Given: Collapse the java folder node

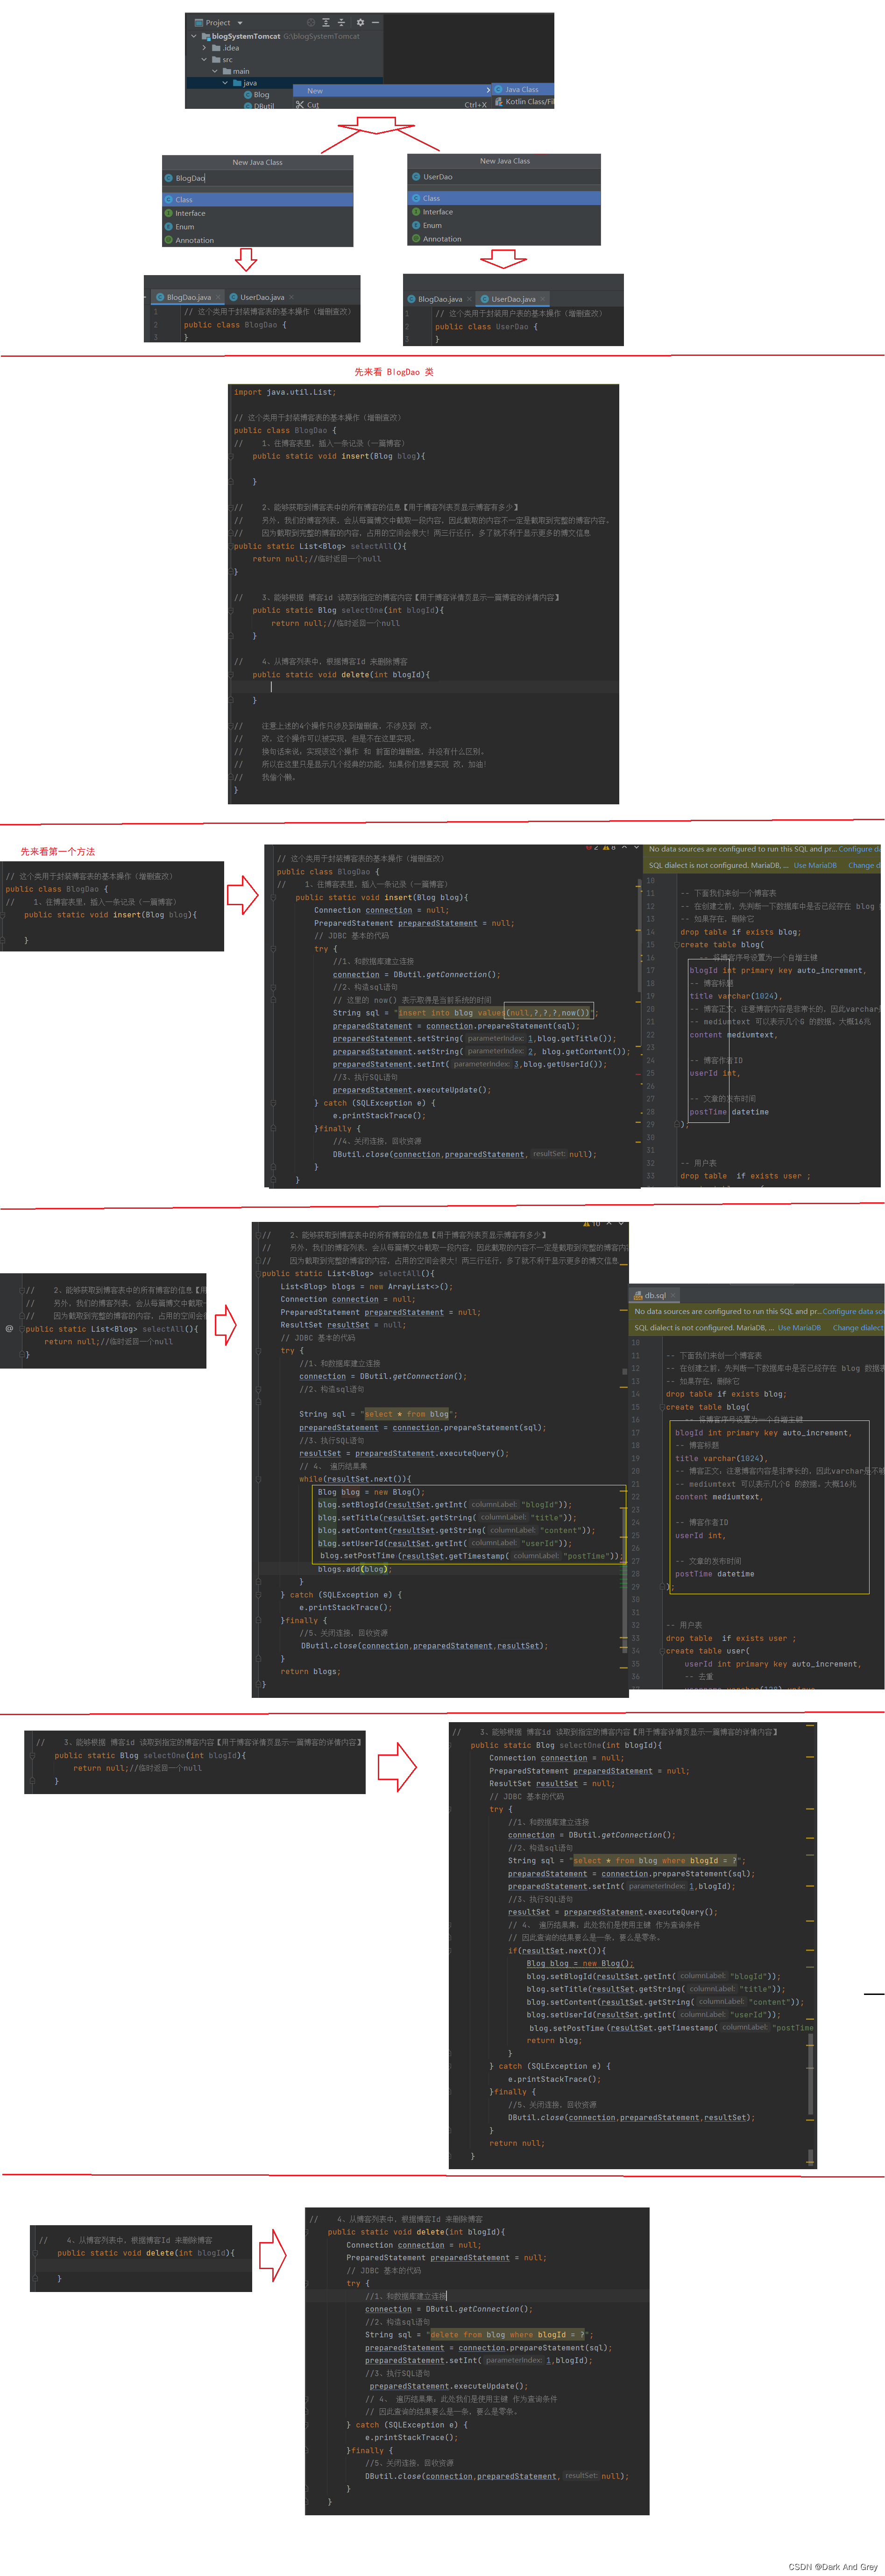Looking at the screenshot, I should (x=225, y=83).
